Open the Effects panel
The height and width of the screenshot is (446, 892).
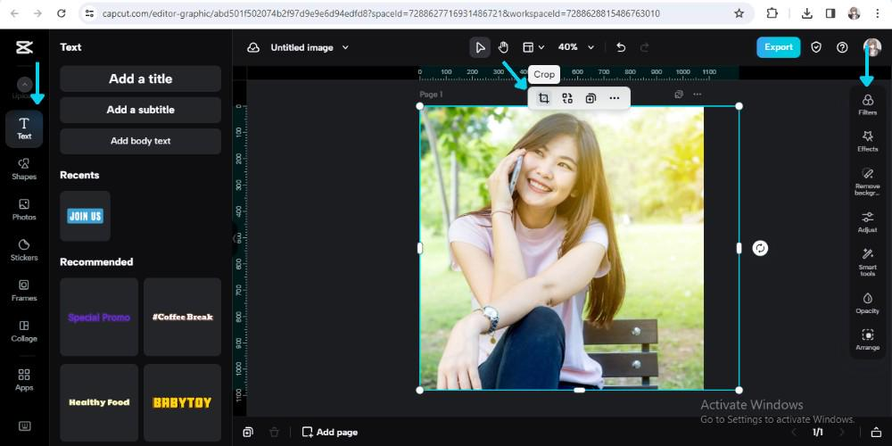pyautogui.click(x=867, y=141)
